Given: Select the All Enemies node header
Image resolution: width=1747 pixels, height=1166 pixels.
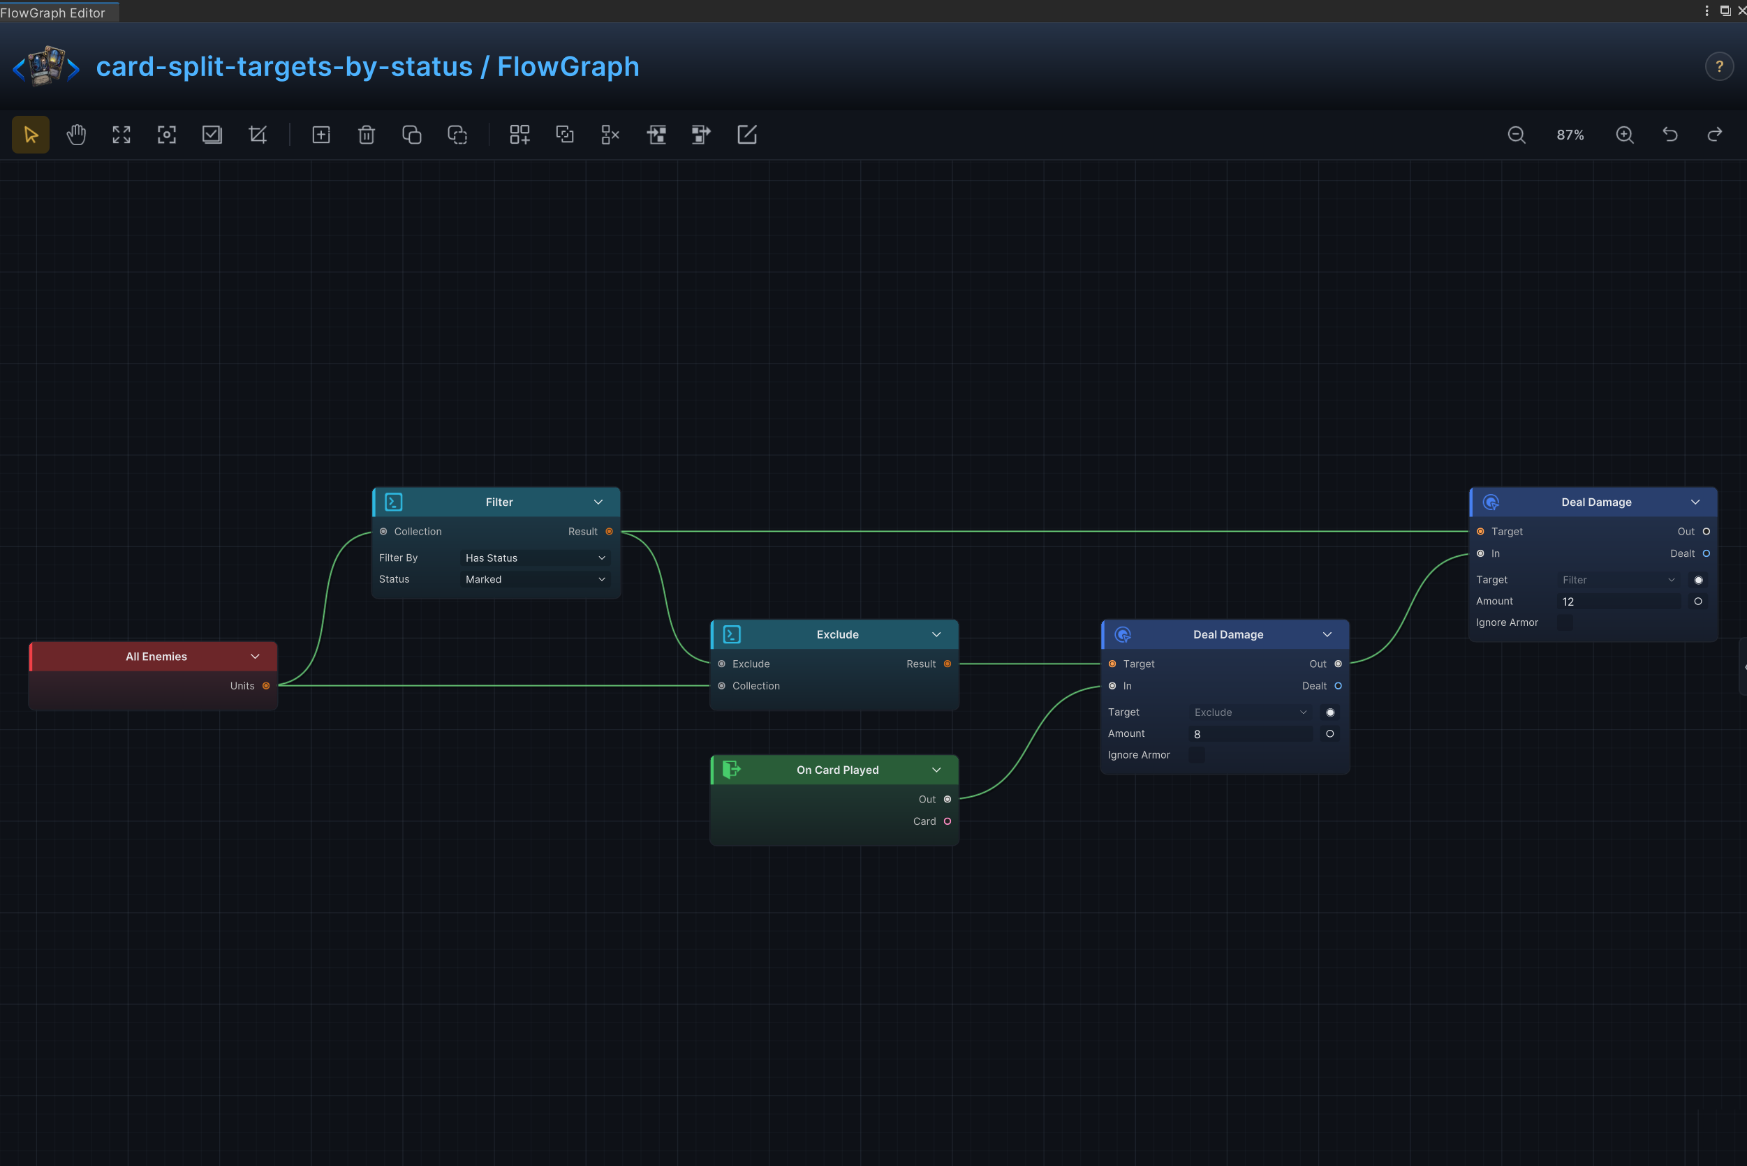Looking at the screenshot, I should click(x=154, y=657).
